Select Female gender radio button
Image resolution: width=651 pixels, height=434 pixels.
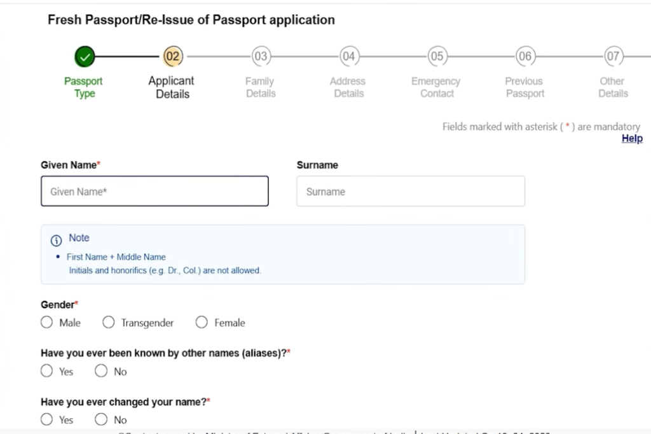(202, 323)
